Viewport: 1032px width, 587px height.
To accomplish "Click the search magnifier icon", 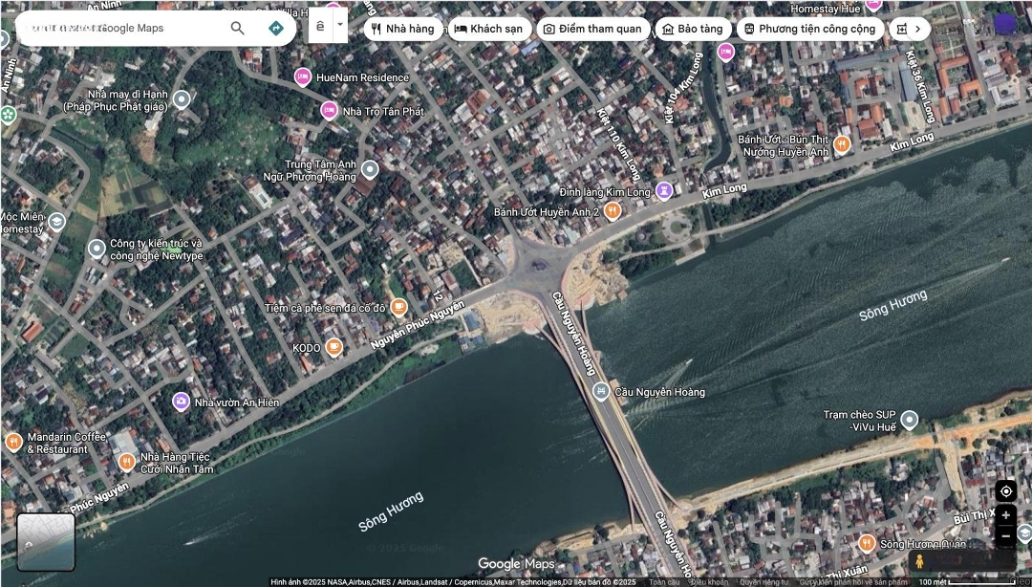I will click(237, 29).
